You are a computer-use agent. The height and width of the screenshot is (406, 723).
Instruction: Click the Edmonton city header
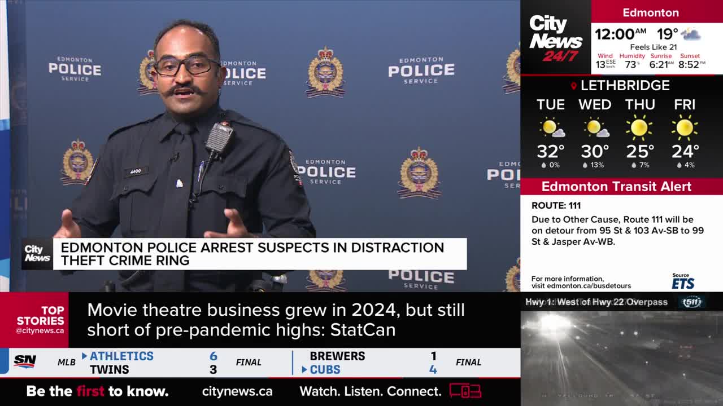(x=651, y=12)
